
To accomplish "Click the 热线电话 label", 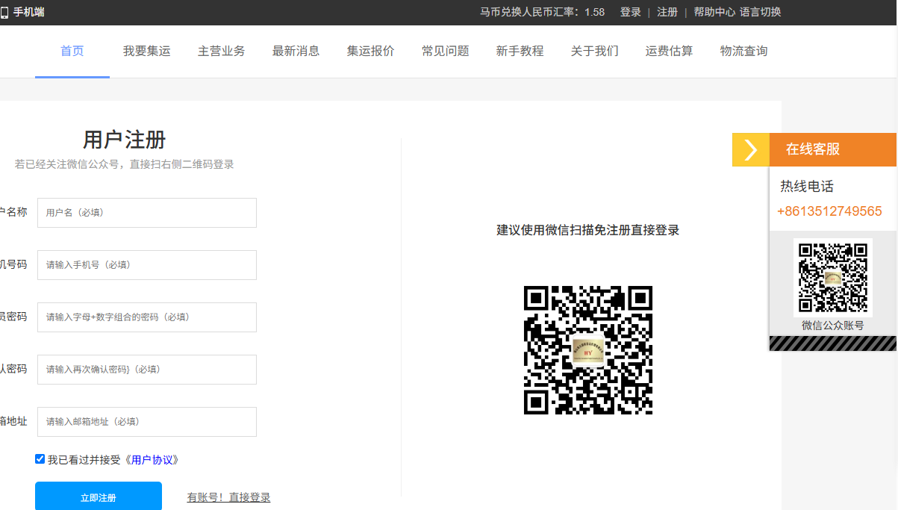I will tap(807, 187).
